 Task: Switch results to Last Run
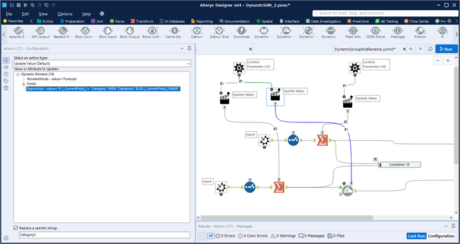coord(416,236)
